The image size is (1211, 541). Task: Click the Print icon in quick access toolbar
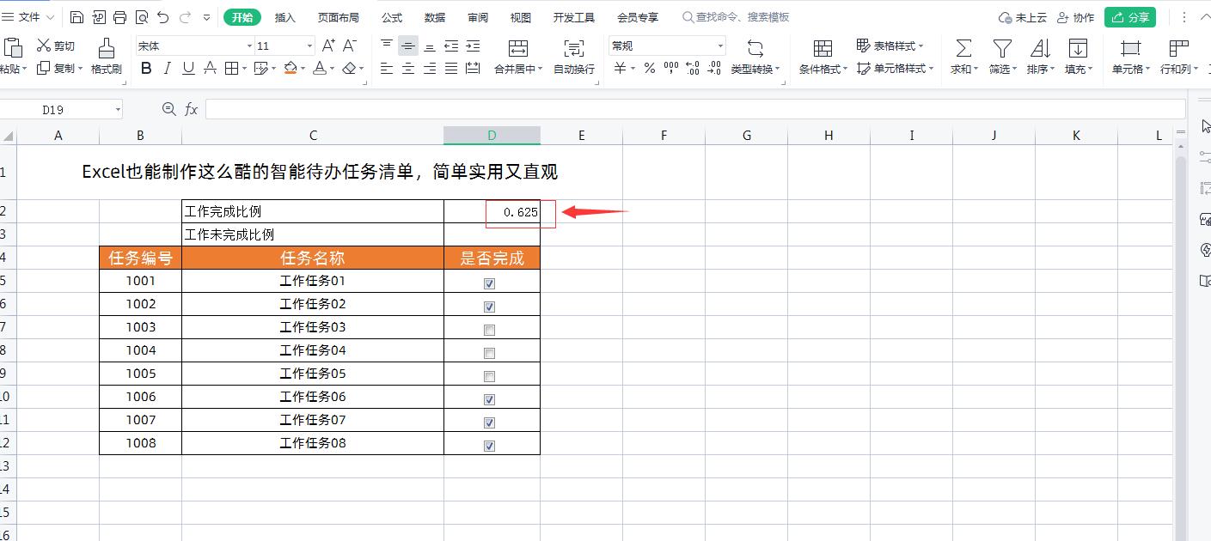119,16
